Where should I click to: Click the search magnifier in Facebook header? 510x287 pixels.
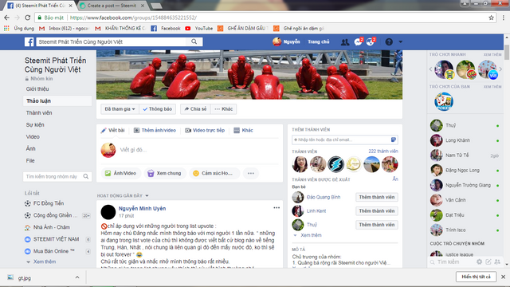coord(194,41)
